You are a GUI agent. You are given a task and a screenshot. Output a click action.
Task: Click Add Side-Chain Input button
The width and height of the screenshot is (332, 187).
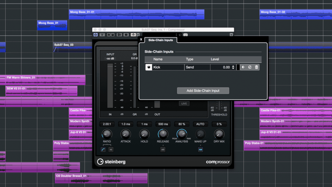(x=203, y=91)
